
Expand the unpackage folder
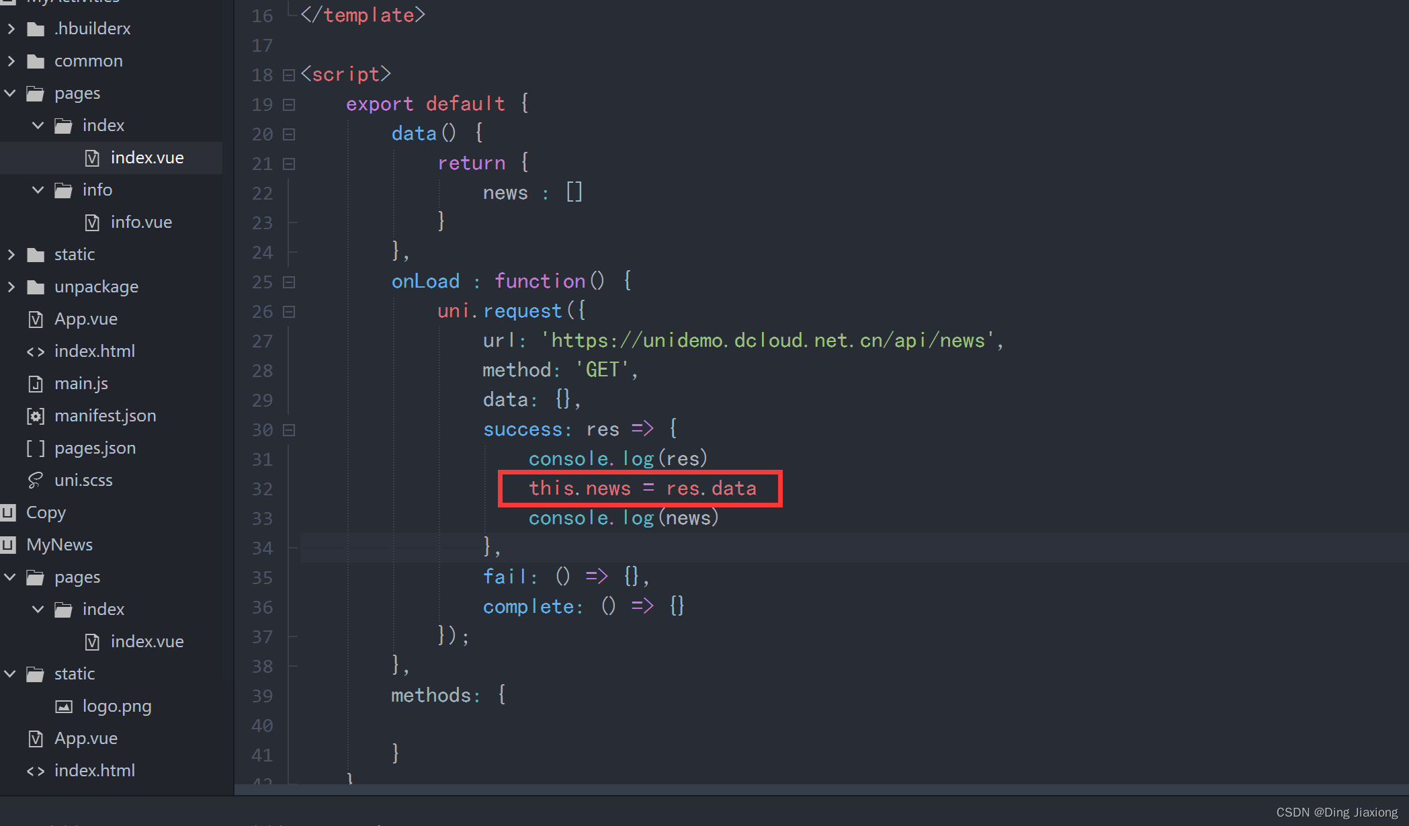(11, 287)
